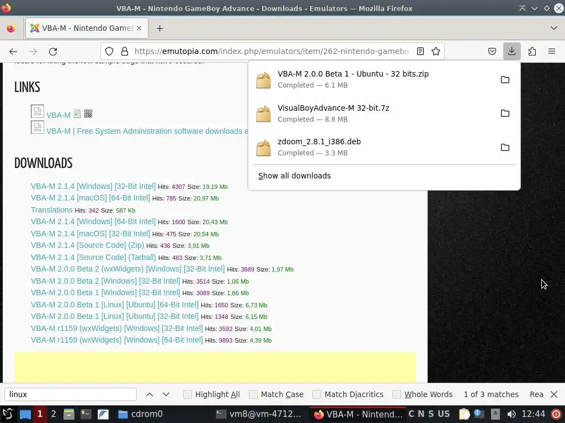
Task: Toggle reader view in address bar
Action: (420, 51)
